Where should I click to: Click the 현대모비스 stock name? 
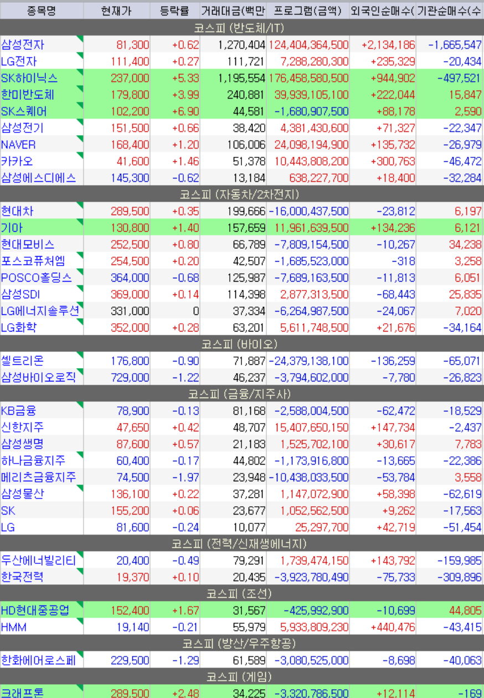(28, 244)
